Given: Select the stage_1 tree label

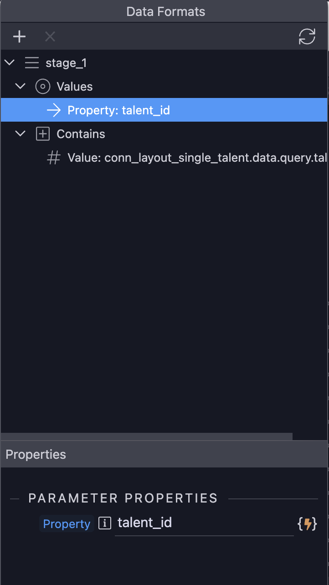Looking at the screenshot, I should [66, 63].
